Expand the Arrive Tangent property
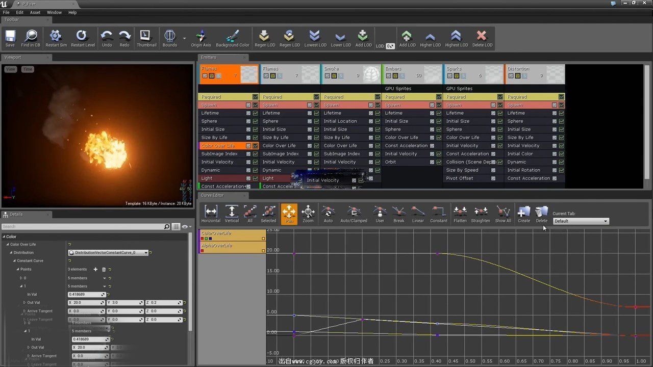653x367 pixels. (x=24, y=311)
